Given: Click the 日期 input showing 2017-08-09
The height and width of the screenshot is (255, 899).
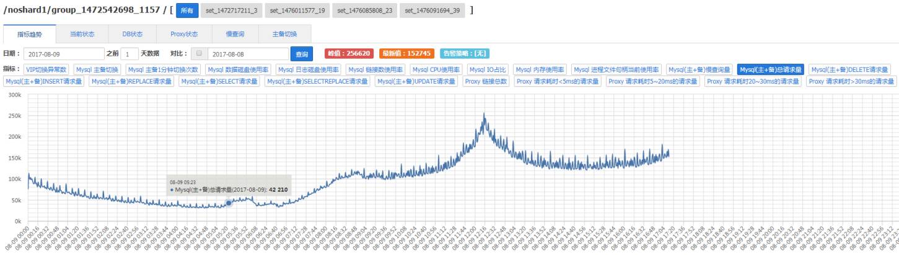Looking at the screenshot, I should [63, 54].
